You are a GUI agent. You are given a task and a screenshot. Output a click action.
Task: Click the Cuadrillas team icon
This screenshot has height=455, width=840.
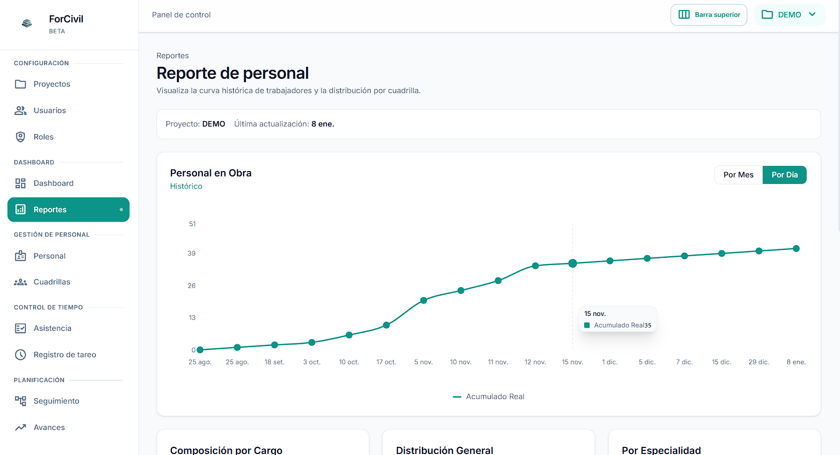(x=20, y=282)
